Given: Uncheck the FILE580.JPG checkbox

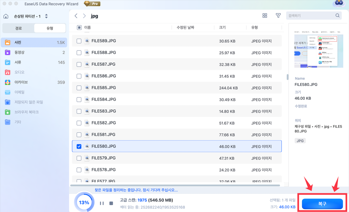Looking at the screenshot, I should point(79,146).
